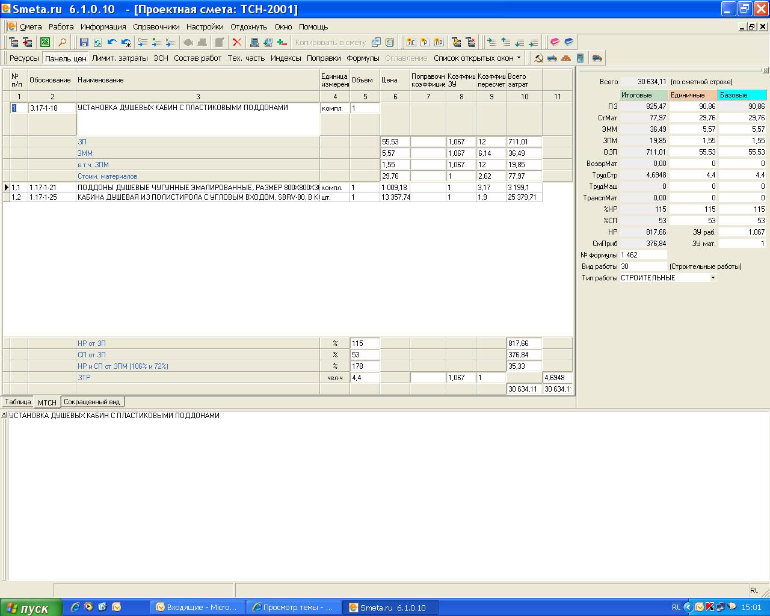Click the НР и СП от ЗПМ link
The height and width of the screenshot is (616, 770).
[123, 366]
